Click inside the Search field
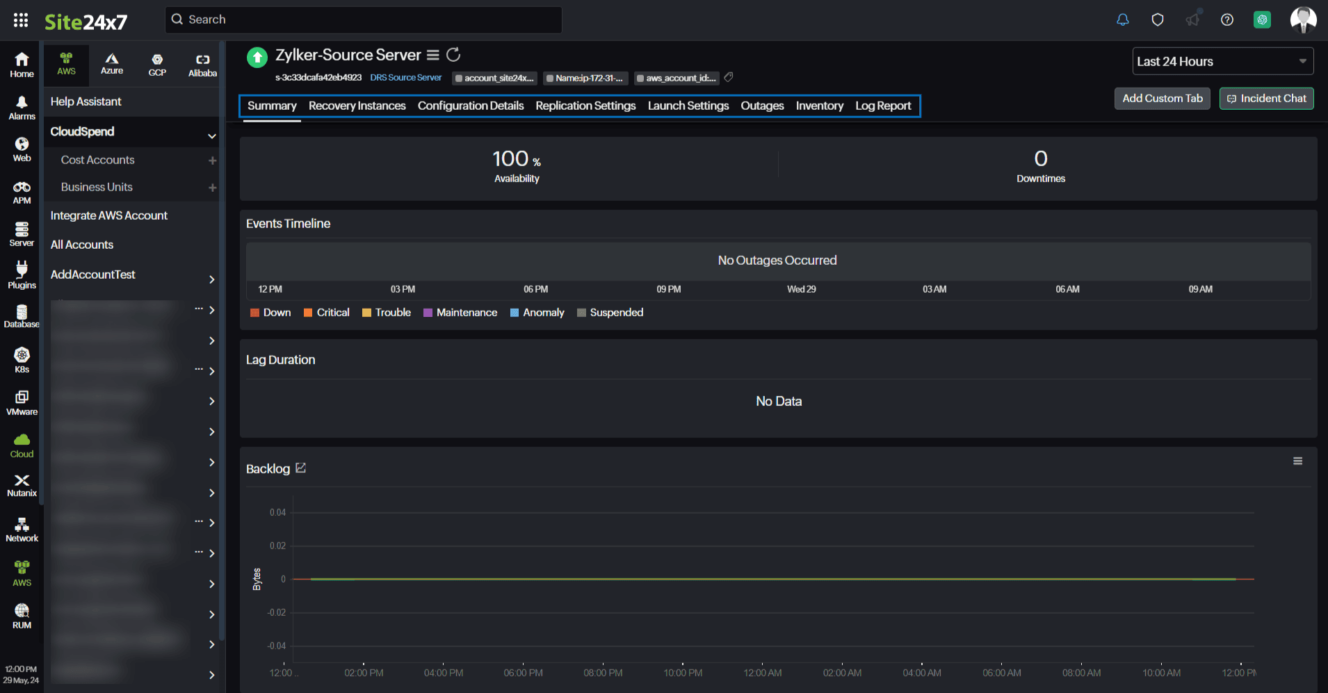This screenshot has height=693, width=1328. [363, 19]
